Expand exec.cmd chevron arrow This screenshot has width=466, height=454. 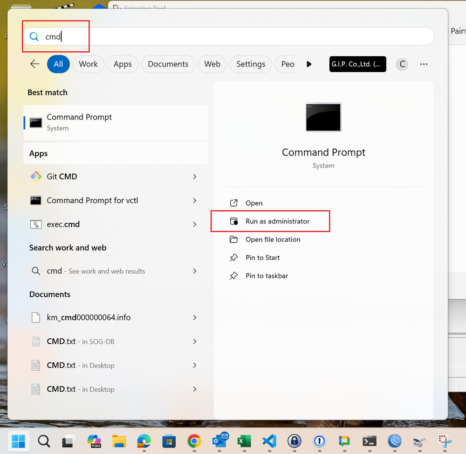195,224
